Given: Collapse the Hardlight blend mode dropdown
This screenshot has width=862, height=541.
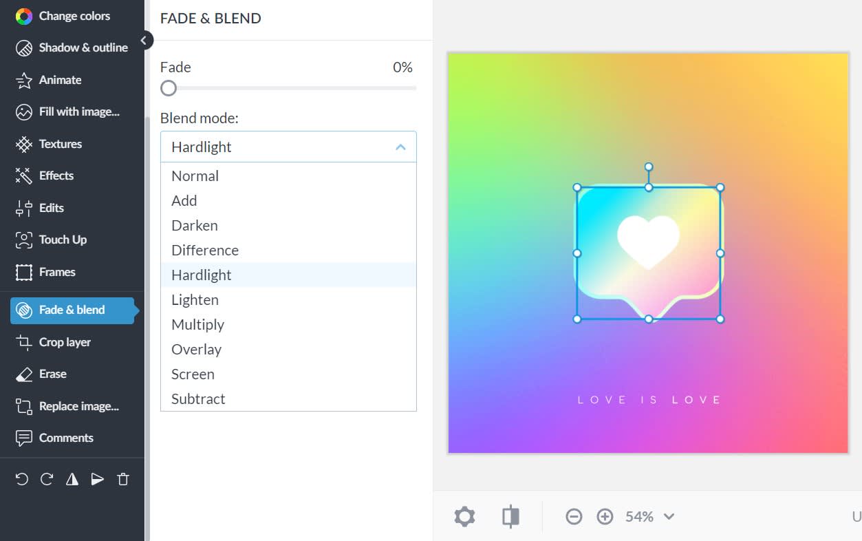Looking at the screenshot, I should pyautogui.click(x=400, y=147).
